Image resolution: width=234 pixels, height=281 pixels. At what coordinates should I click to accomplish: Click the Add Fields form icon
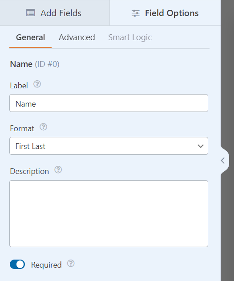pyautogui.click(x=30, y=13)
